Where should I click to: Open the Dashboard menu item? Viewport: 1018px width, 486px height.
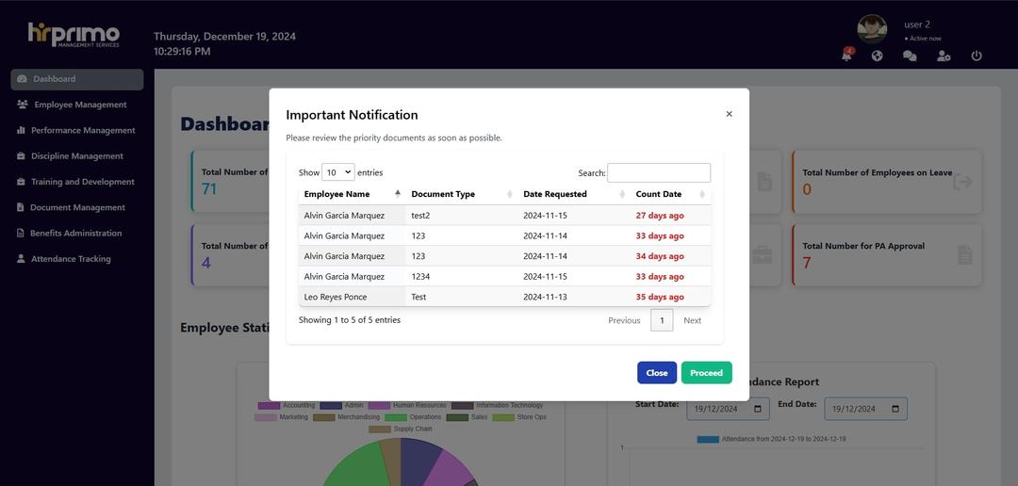pyautogui.click(x=77, y=79)
